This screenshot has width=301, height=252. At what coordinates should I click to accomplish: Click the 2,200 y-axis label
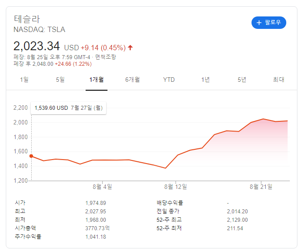point(21,108)
